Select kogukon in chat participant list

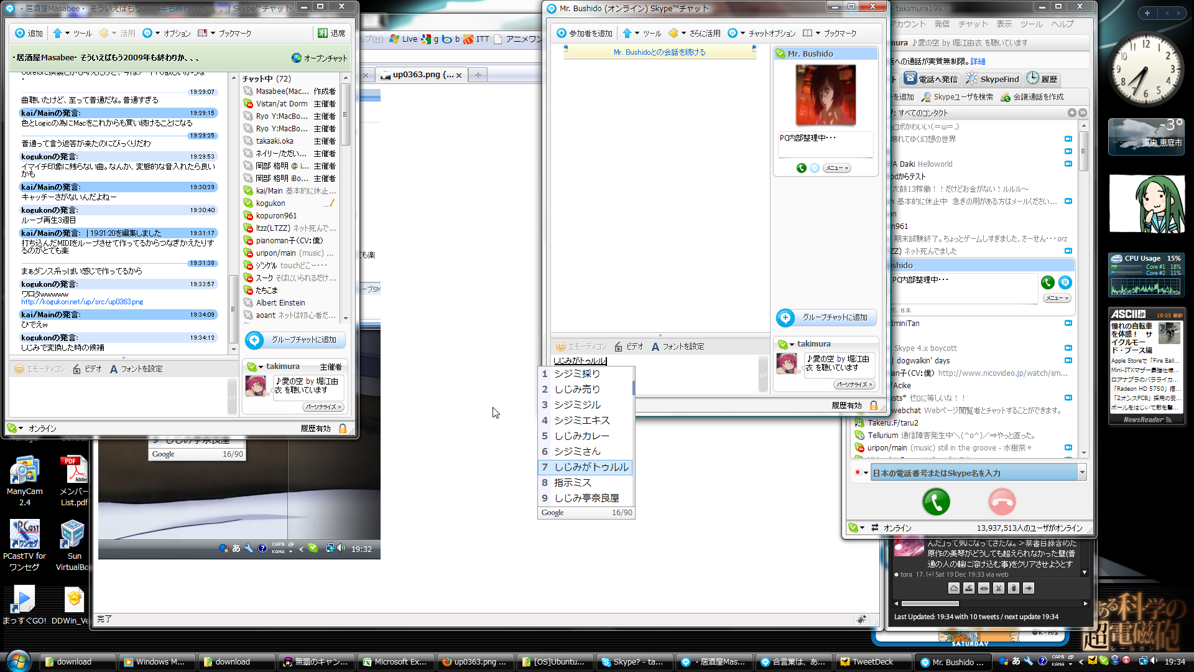(271, 203)
